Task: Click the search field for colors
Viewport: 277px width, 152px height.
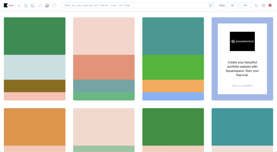Action: (138, 5)
